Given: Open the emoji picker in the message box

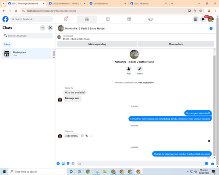Looking at the screenshot, I should point(206,164).
